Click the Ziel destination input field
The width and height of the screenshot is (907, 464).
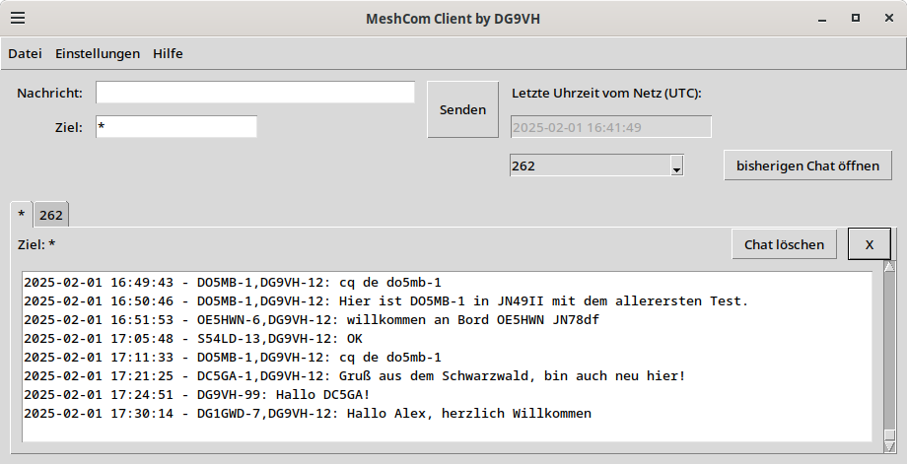(176, 127)
